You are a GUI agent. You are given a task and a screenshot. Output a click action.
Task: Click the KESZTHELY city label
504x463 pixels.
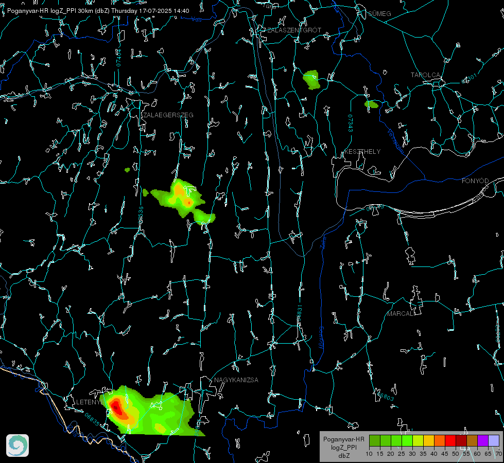pos(362,152)
